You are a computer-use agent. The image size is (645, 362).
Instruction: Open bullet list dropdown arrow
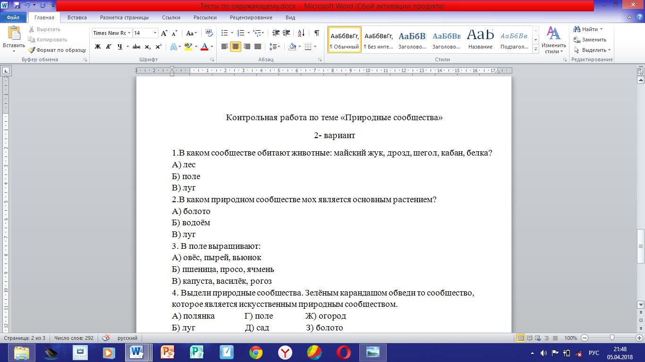pyautogui.click(x=231, y=33)
